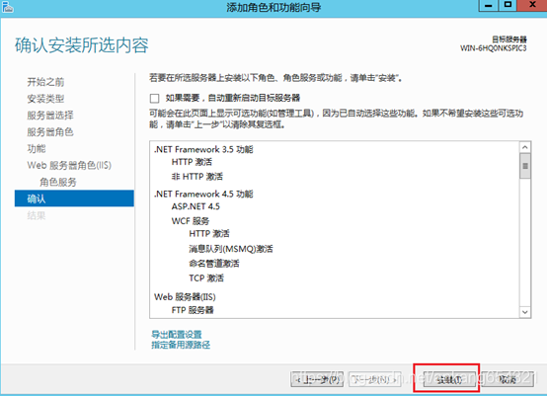
Task: Click the 安装(I) install button
Action: 449,379
